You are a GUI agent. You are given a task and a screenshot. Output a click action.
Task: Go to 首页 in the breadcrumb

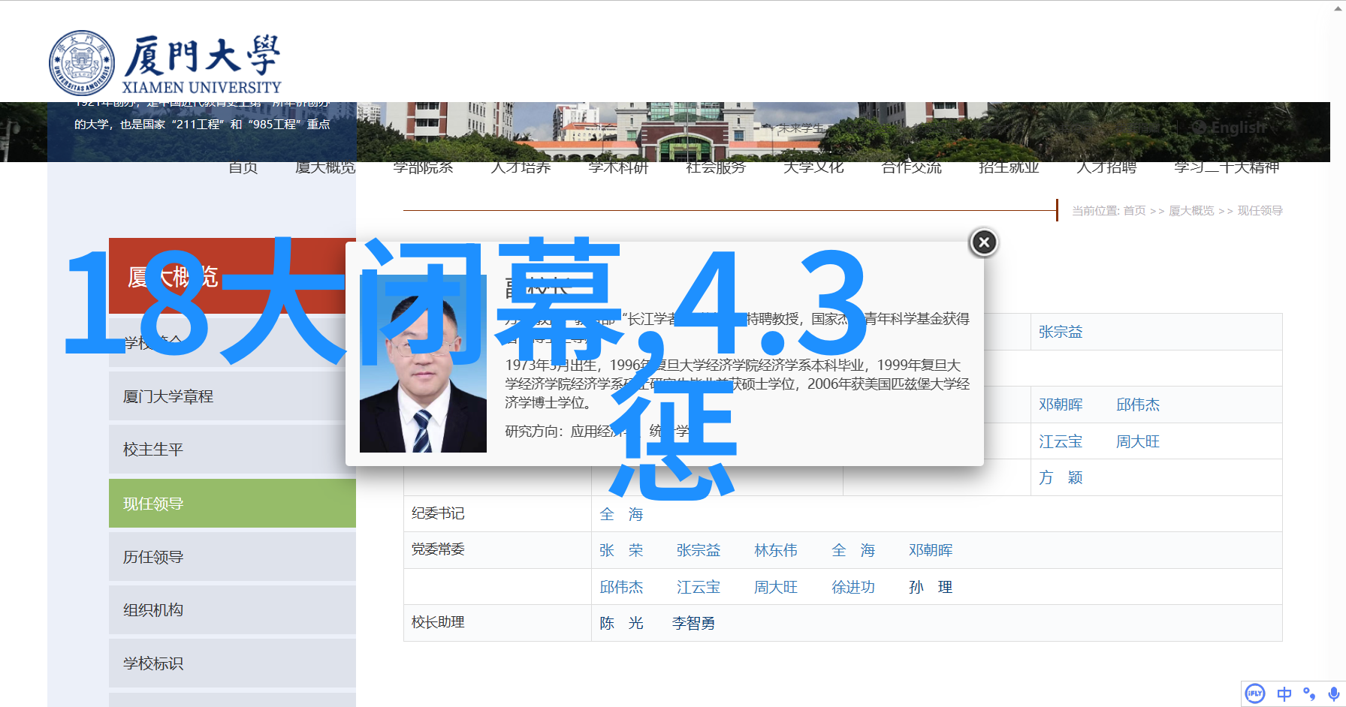click(x=1134, y=211)
